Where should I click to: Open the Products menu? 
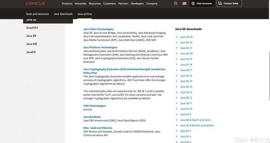pyautogui.click(x=67, y=4)
